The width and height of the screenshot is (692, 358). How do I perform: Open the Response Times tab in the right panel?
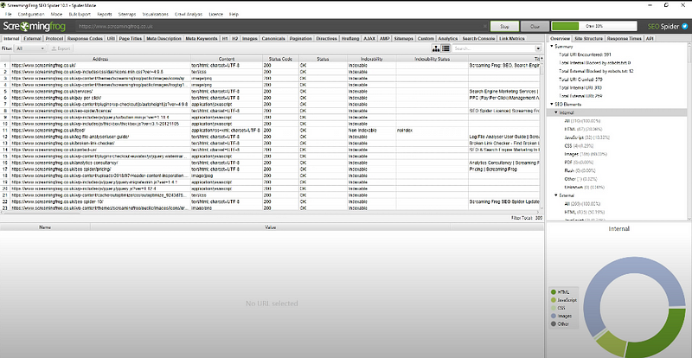coord(624,39)
